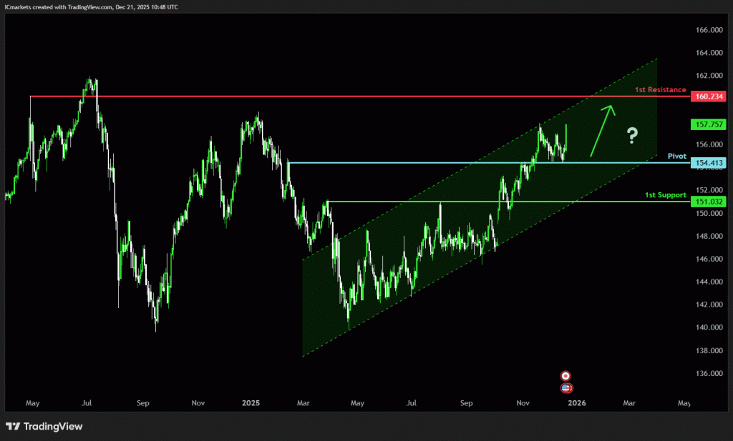Click the first May label on time axis
733x441 pixels.
click(x=32, y=403)
